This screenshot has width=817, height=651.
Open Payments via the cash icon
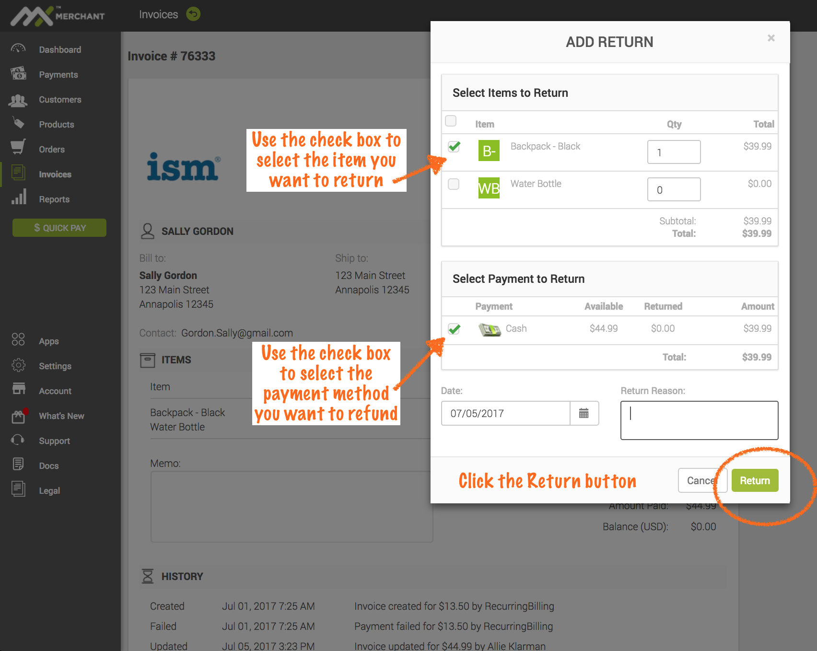point(18,74)
